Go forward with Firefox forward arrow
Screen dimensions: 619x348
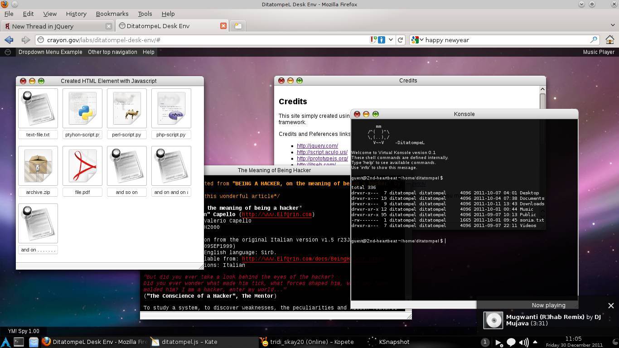pos(25,40)
